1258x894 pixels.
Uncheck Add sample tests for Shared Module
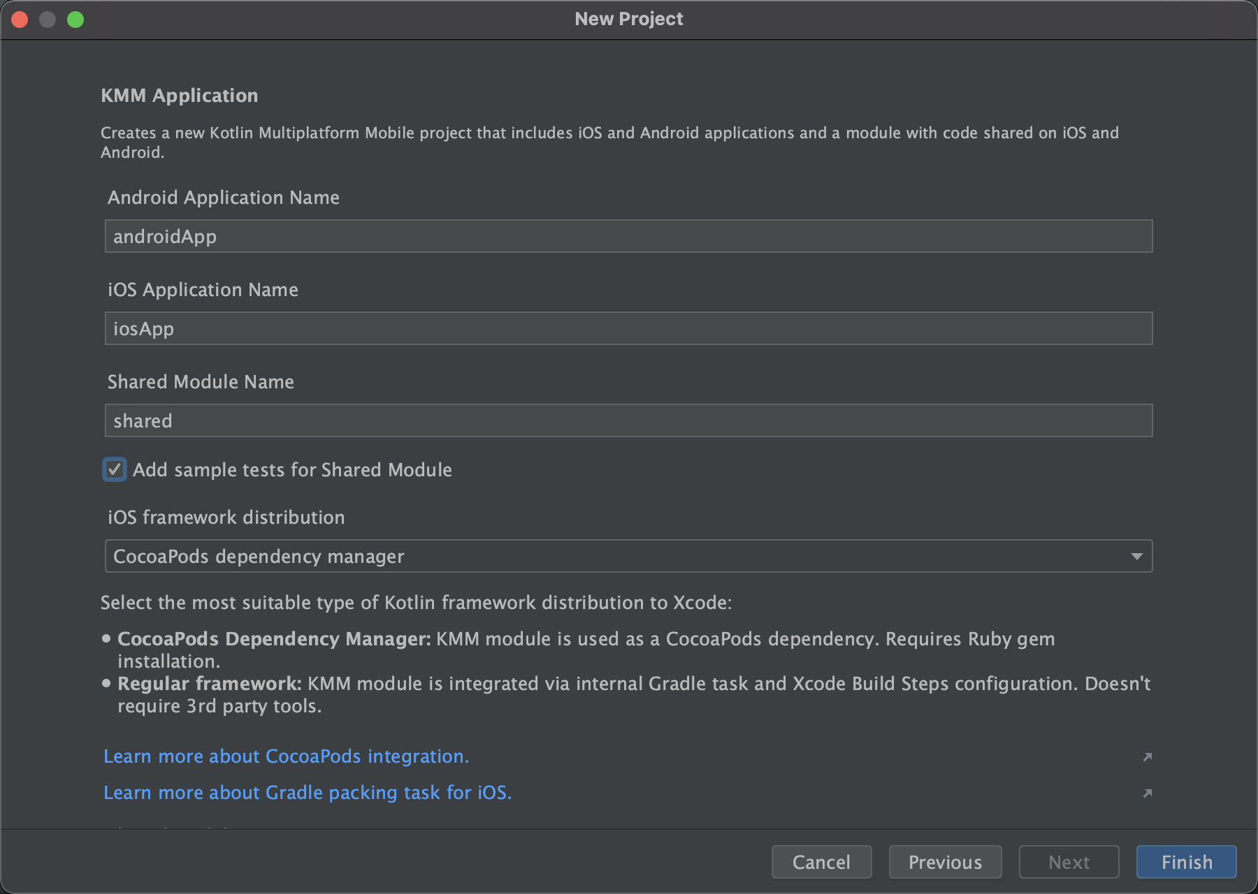tap(115, 469)
